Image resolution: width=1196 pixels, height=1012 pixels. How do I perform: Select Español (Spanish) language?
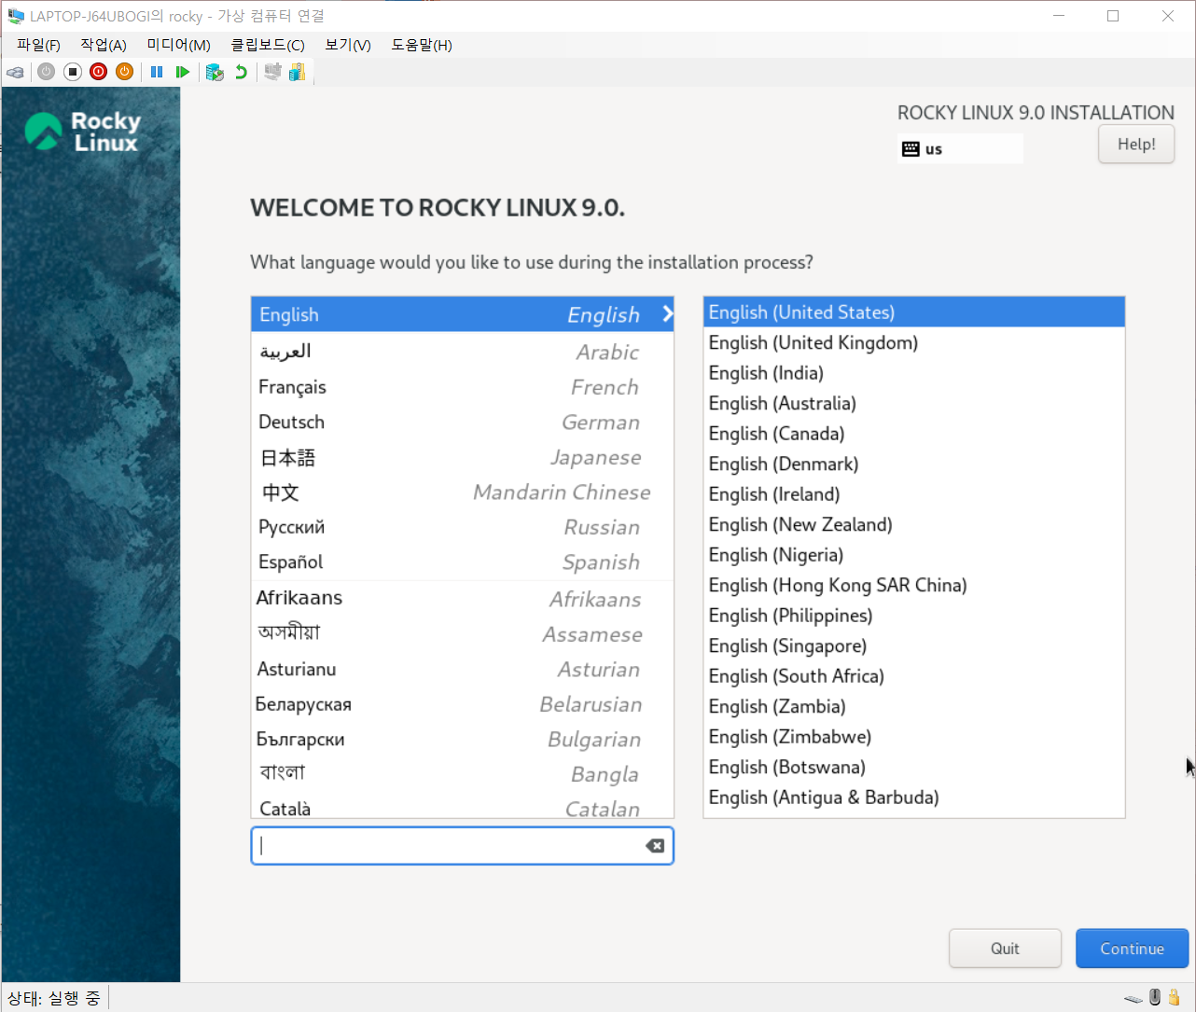(x=462, y=561)
